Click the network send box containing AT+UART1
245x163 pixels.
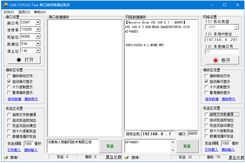click(x=148, y=146)
